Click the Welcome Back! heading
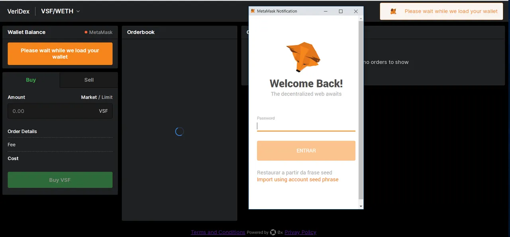 [306, 84]
